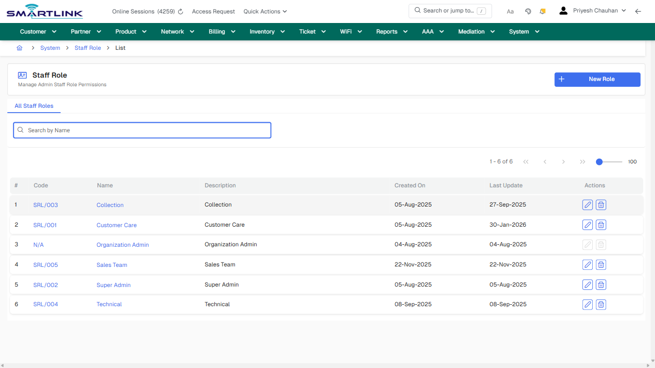Delete the Customer Care role
The image size is (655, 368).
[x=601, y=224]
